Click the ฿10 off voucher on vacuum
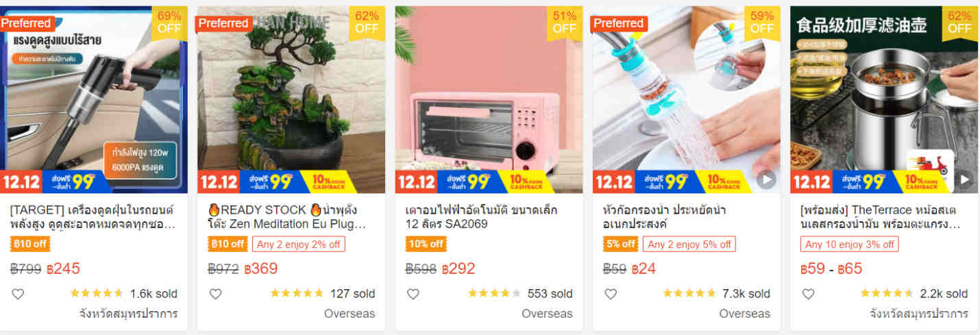 pyautogui.click(x=31, y=244)
